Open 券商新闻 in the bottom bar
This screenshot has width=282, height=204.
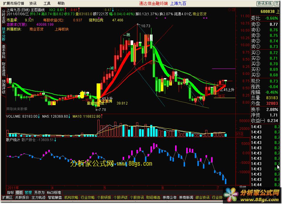186,198
